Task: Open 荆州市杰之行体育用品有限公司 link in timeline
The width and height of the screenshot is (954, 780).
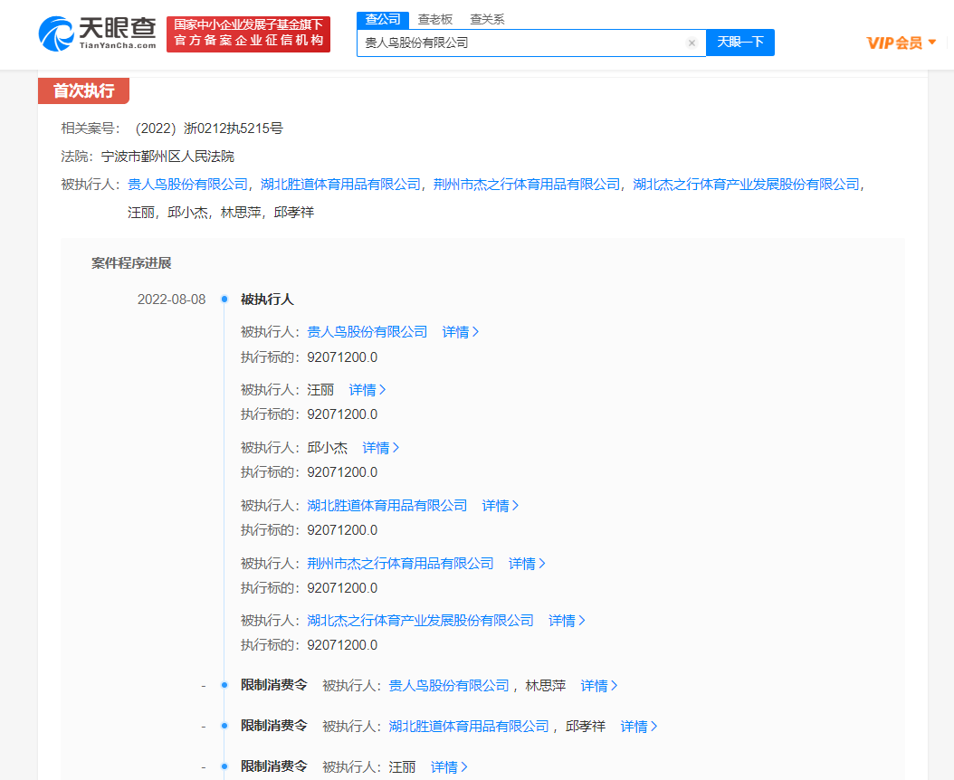Action: click(x=400, y=564)
